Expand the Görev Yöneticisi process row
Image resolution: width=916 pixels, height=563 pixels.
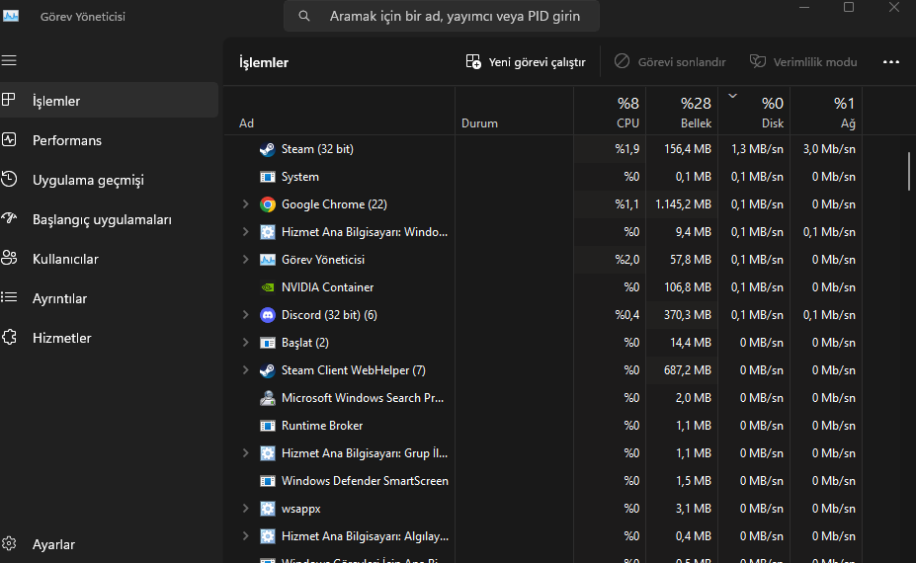pyautogui.click(x=245, y=260)
